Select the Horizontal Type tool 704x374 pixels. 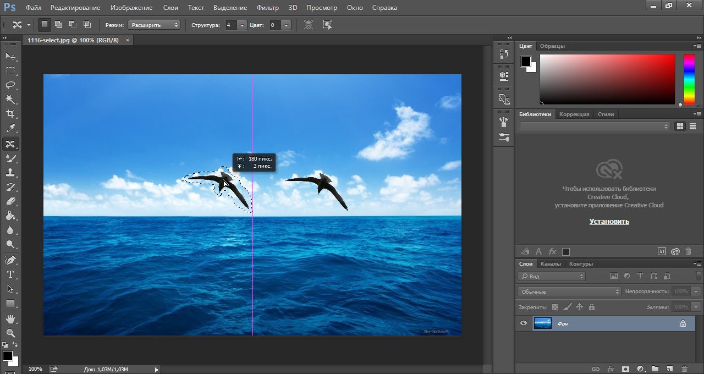tap(10, 274)
